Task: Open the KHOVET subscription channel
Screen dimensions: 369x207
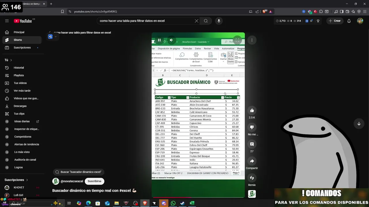Action: 22,187
